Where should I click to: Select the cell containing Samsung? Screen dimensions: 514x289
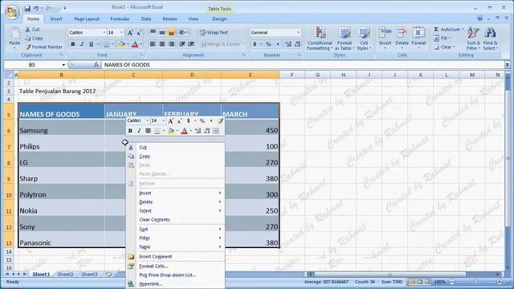[x=61, y=127]
